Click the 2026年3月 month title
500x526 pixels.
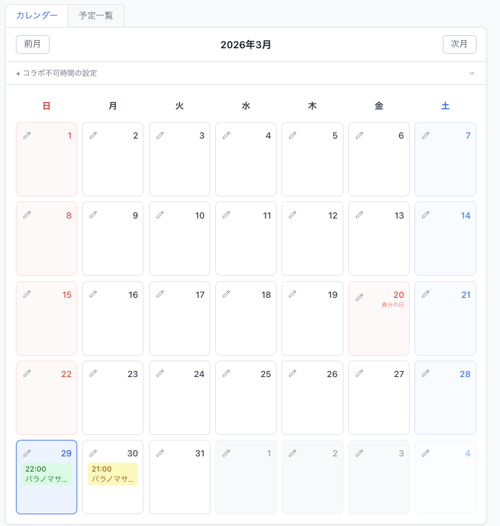tap(246, 45)
